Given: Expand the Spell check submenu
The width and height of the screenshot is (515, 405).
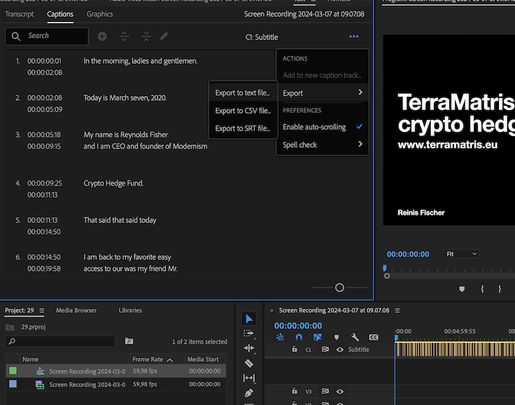Looking at the screenshot, I should click(x=323, y=144).
